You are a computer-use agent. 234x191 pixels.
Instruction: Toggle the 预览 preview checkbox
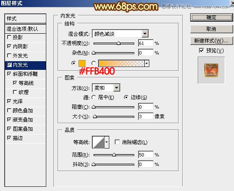[x=201, y=50]
